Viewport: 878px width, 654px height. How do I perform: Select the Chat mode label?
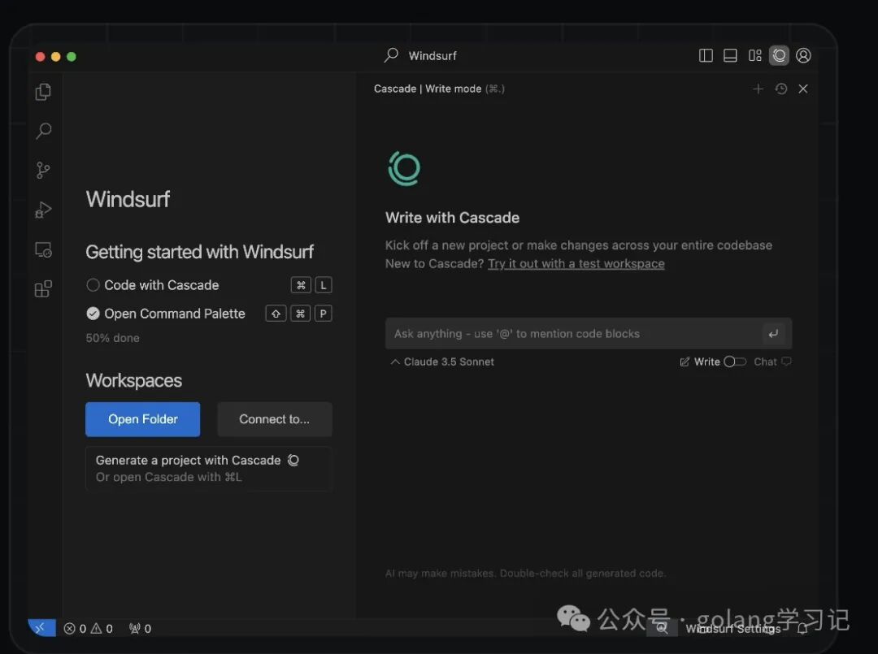[x=766, y=362]
